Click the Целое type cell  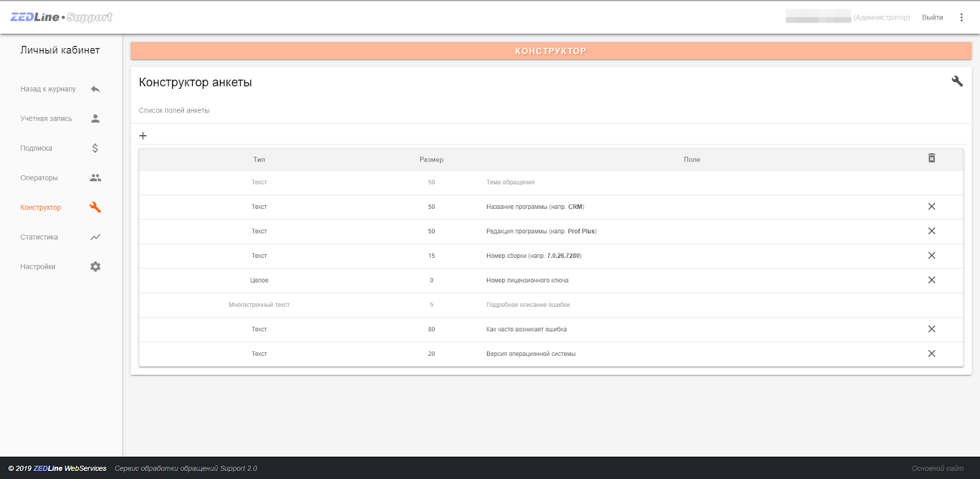click(259, 281)
